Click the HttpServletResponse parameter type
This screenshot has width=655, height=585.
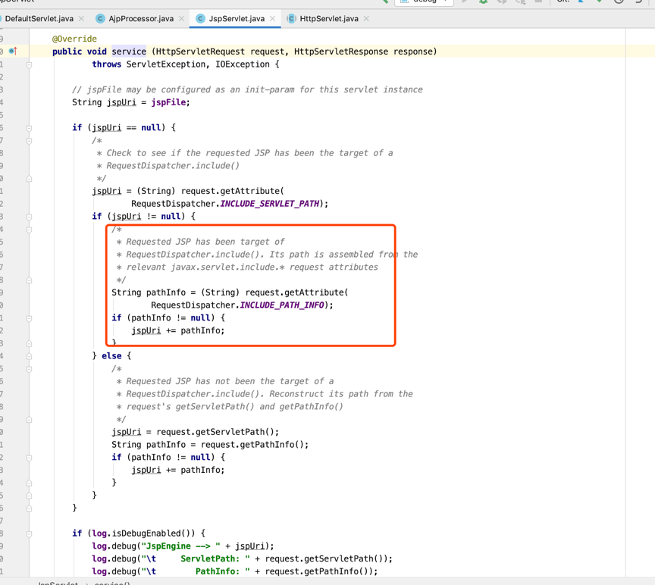tap(341, 52)
